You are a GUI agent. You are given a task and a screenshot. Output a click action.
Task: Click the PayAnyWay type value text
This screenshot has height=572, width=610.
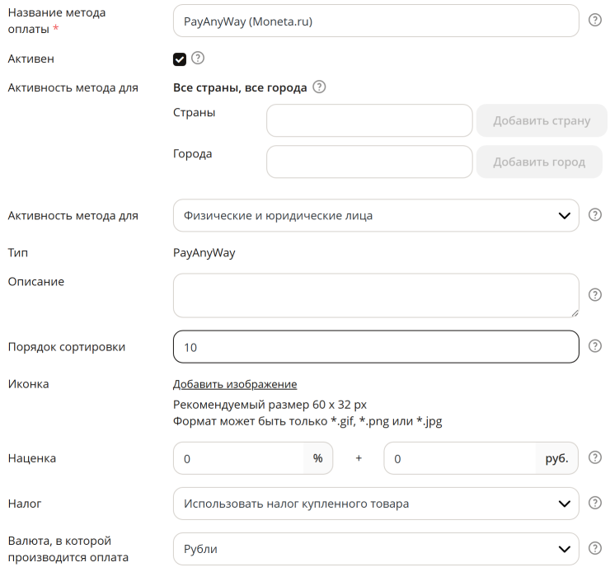tap(204, 253)
